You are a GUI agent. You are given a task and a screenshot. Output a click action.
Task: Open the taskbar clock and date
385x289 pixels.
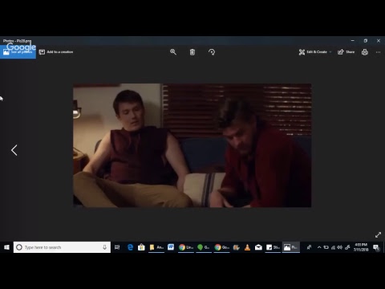tap(361, 247)
